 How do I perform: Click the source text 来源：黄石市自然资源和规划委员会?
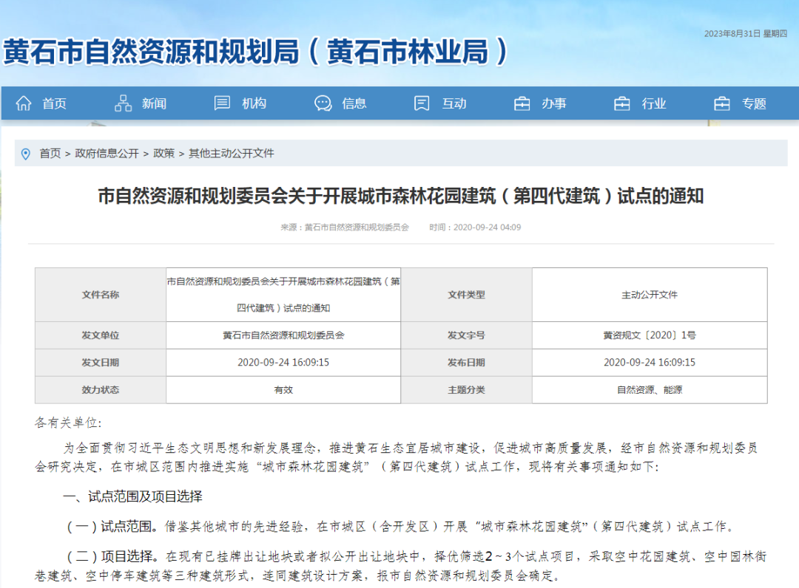click(345, 228)
